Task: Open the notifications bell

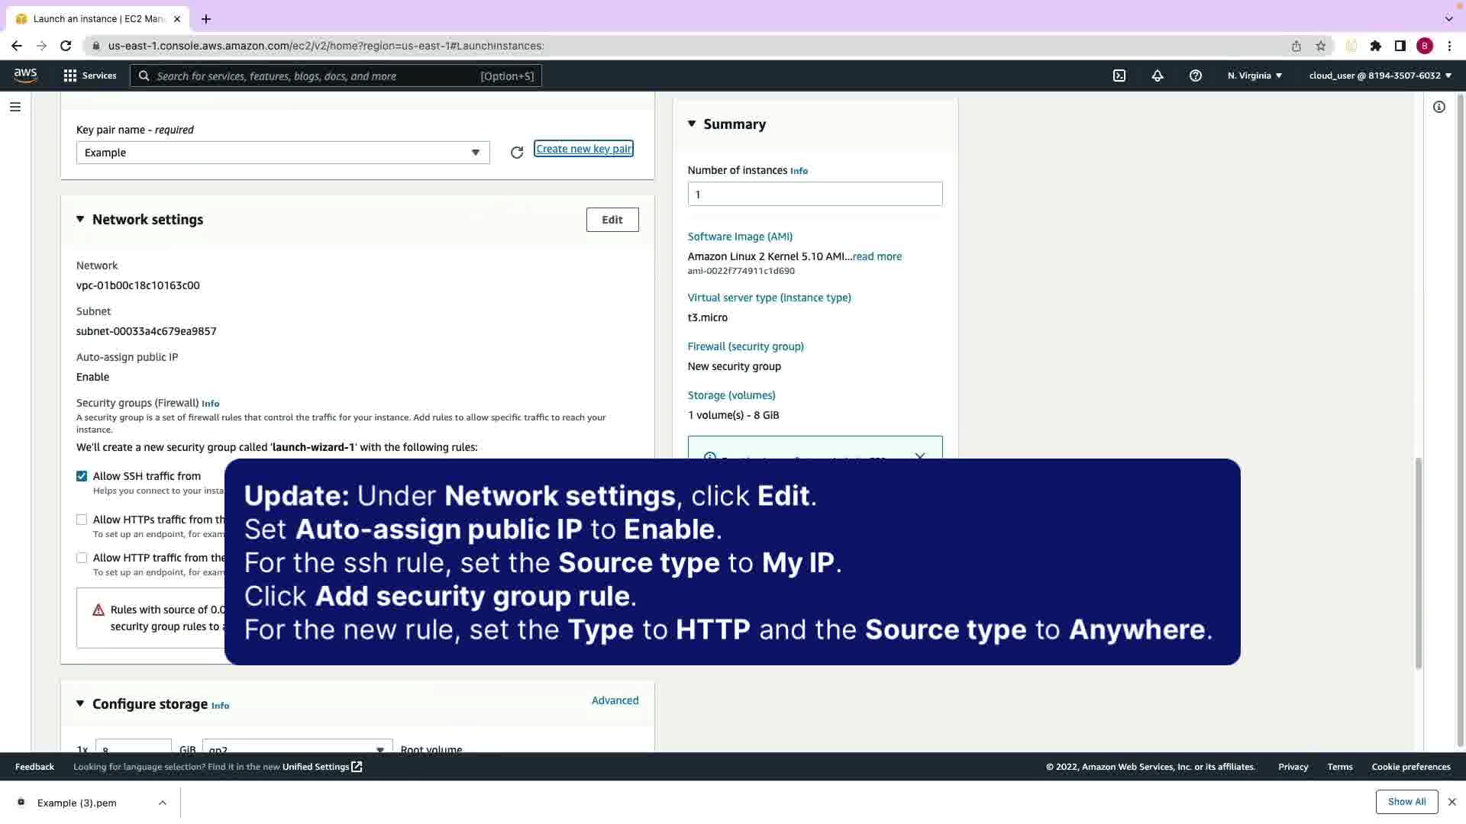Action: [x=1158, y=76]
